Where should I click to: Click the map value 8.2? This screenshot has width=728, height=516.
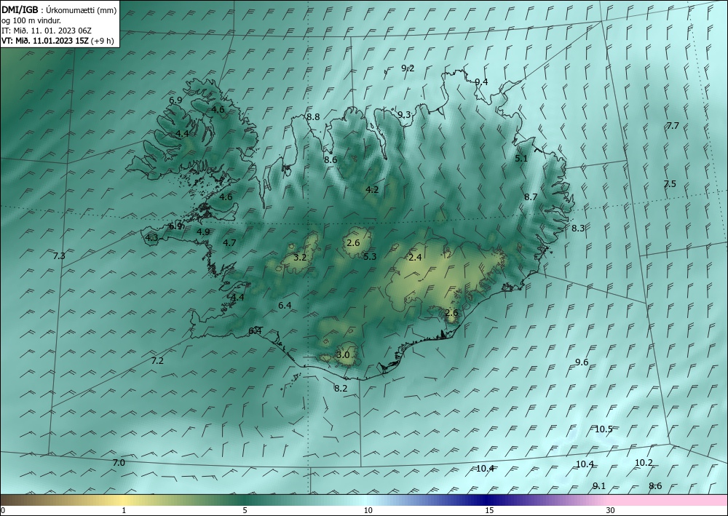click(x=340, y=389)
